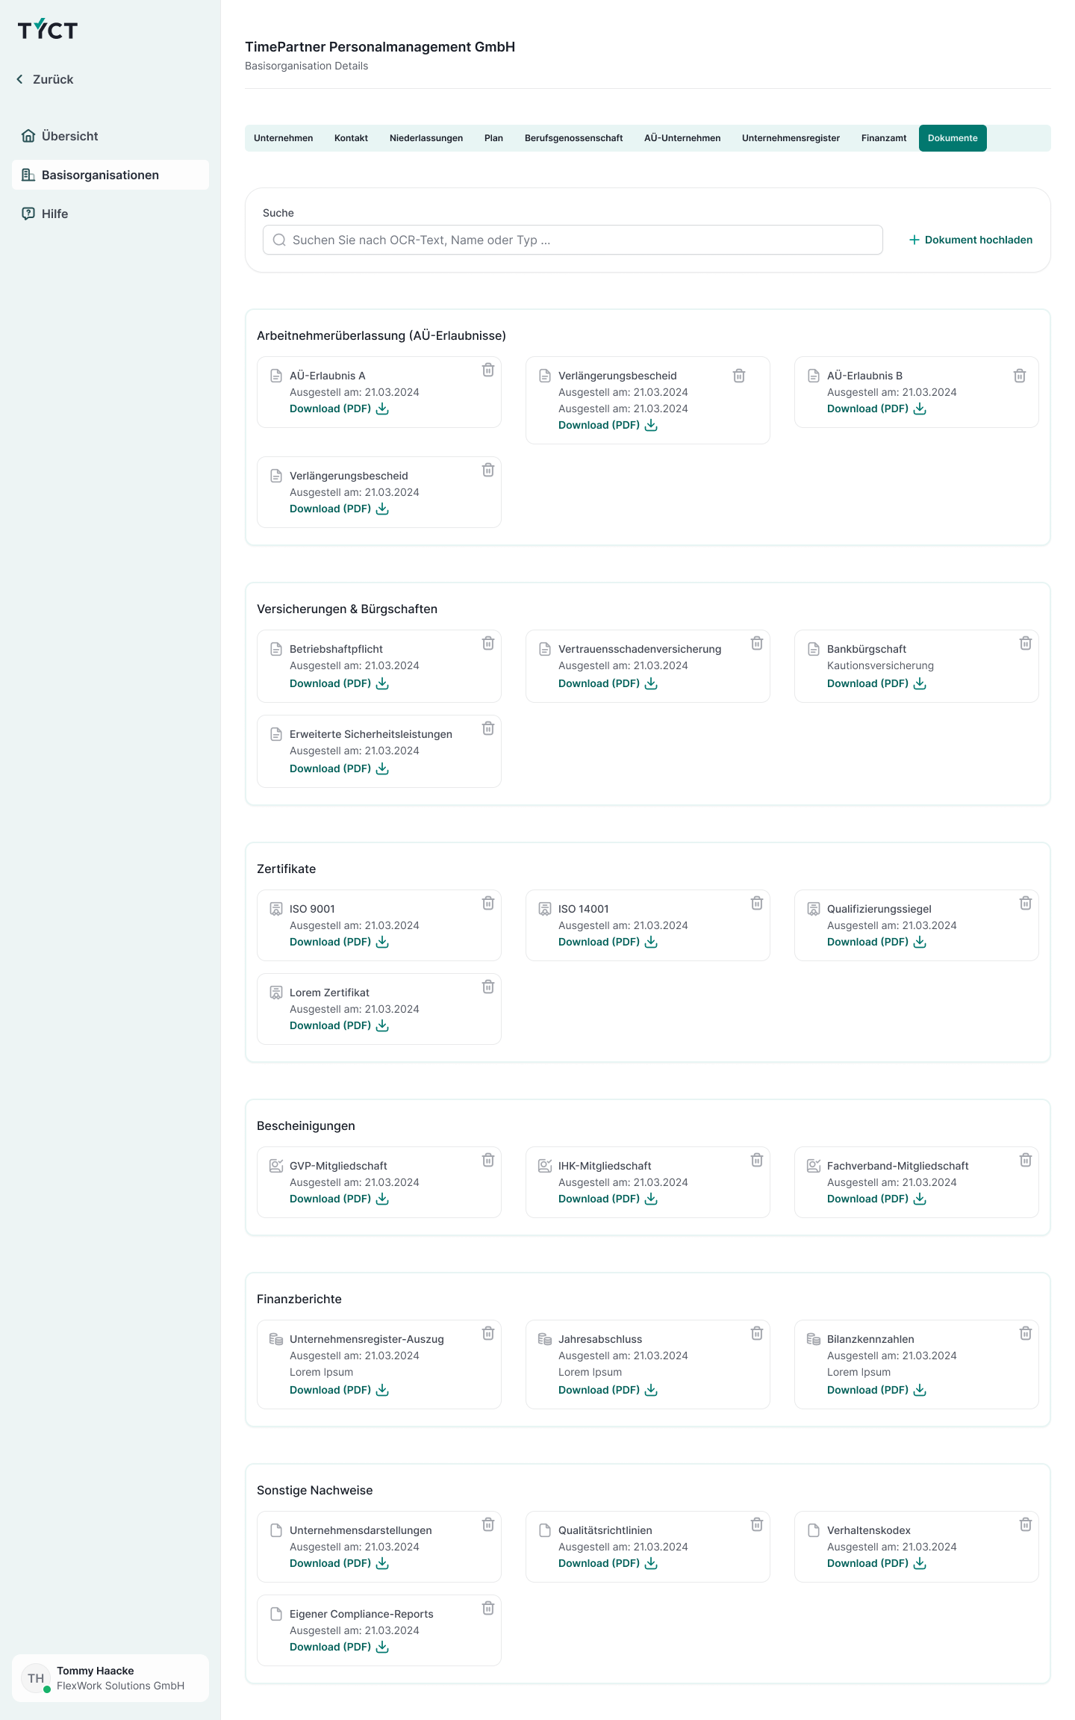Screen dimensions: 1075x1720
Task: Delete the Jahresabschluss document
Action: click(757, 1333)
